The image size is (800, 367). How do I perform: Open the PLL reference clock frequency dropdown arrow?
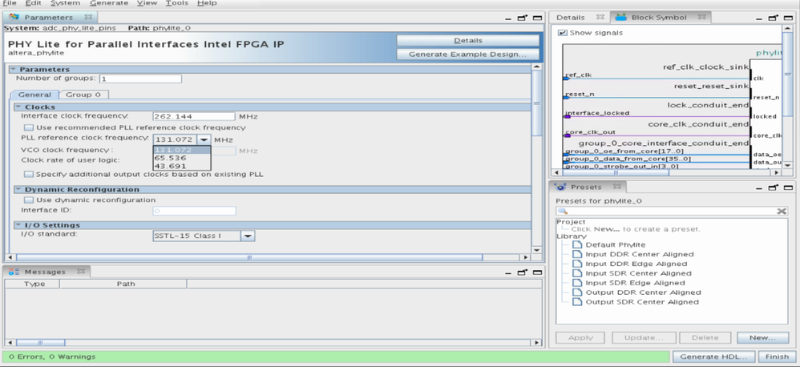click(204, 139)
